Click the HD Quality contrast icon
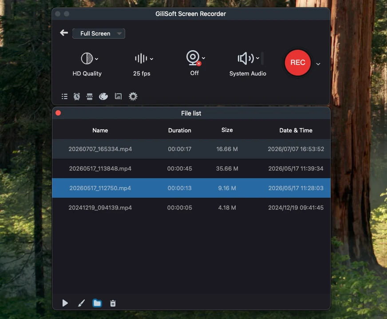The image size is (387, 319). (x=87, y=59)
